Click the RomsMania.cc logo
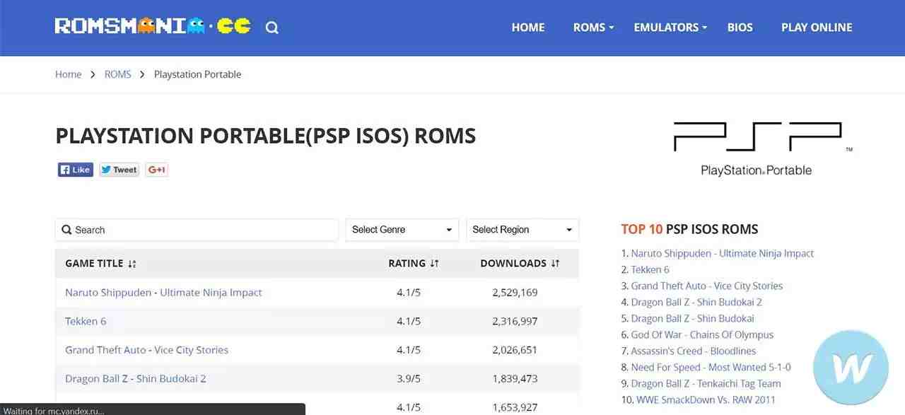This screenshot has width=905, height=415. [152, 26]
